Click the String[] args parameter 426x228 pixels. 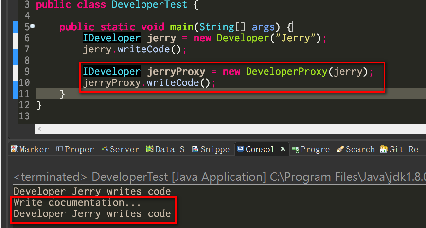237,27
